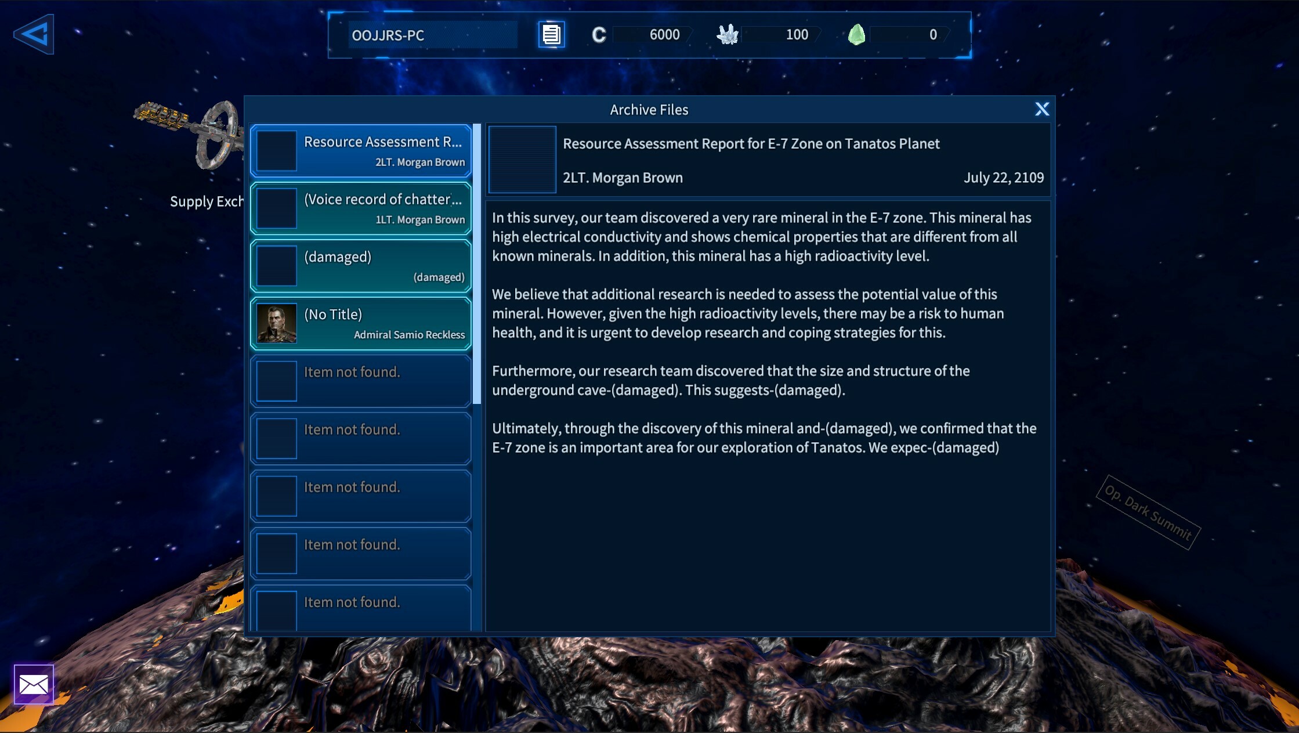Close the Archive Files window
The width and height of the screenshot is (1299, 733).
[x=1041, y=109]
